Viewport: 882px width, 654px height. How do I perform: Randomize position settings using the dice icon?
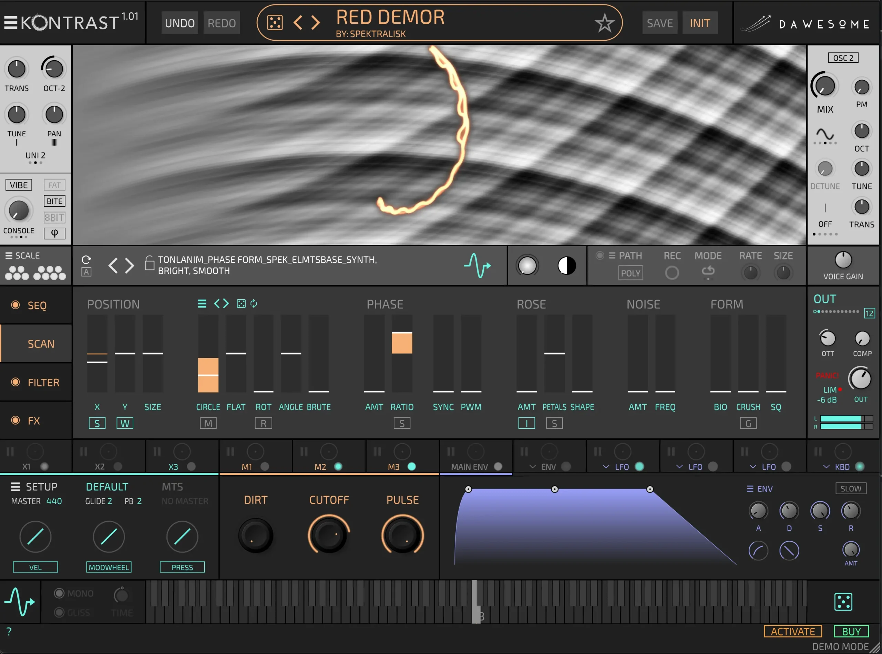tap(241, 303)
